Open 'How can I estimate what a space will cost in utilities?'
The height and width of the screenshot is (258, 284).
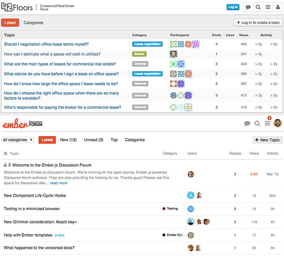click(x=52, y=54)
